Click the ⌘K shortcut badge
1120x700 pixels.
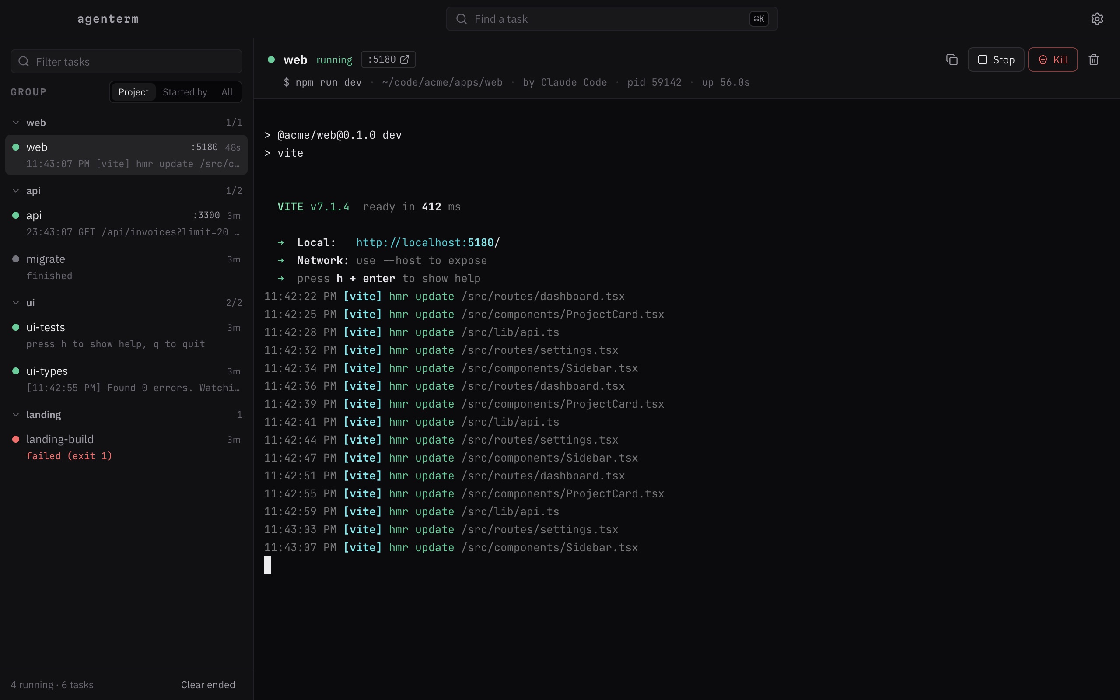point(759,19)
